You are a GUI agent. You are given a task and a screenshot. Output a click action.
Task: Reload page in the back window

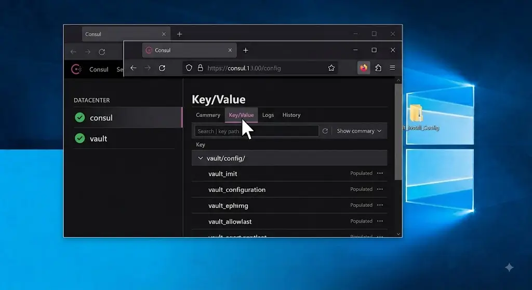(x=102, y=52)
